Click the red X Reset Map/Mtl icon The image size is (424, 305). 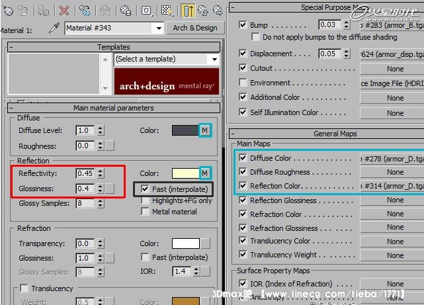coord(64,11)
